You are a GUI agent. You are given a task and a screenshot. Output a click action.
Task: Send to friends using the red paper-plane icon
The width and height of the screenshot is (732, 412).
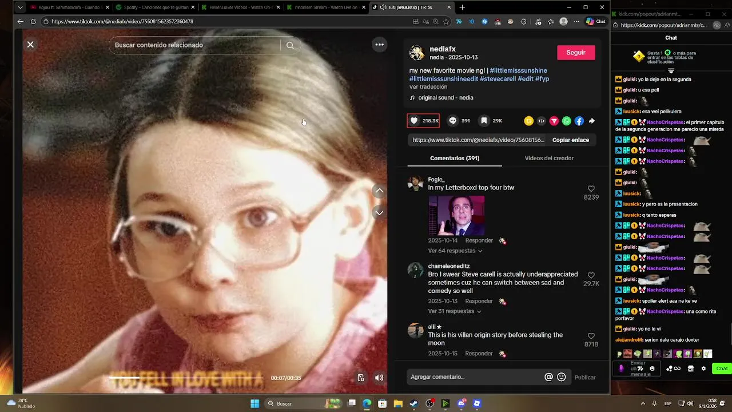point(554,121)
